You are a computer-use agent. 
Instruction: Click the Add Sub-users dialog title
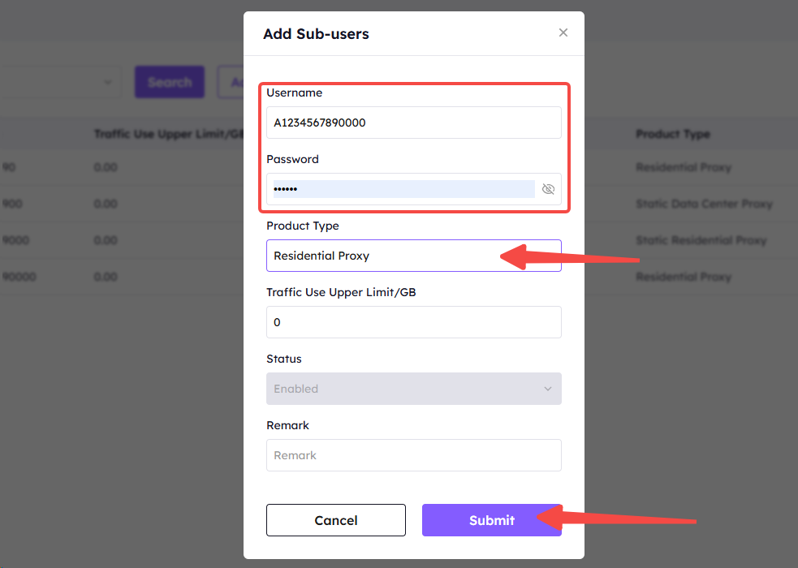pyautogui.click(x=316, y=34)
